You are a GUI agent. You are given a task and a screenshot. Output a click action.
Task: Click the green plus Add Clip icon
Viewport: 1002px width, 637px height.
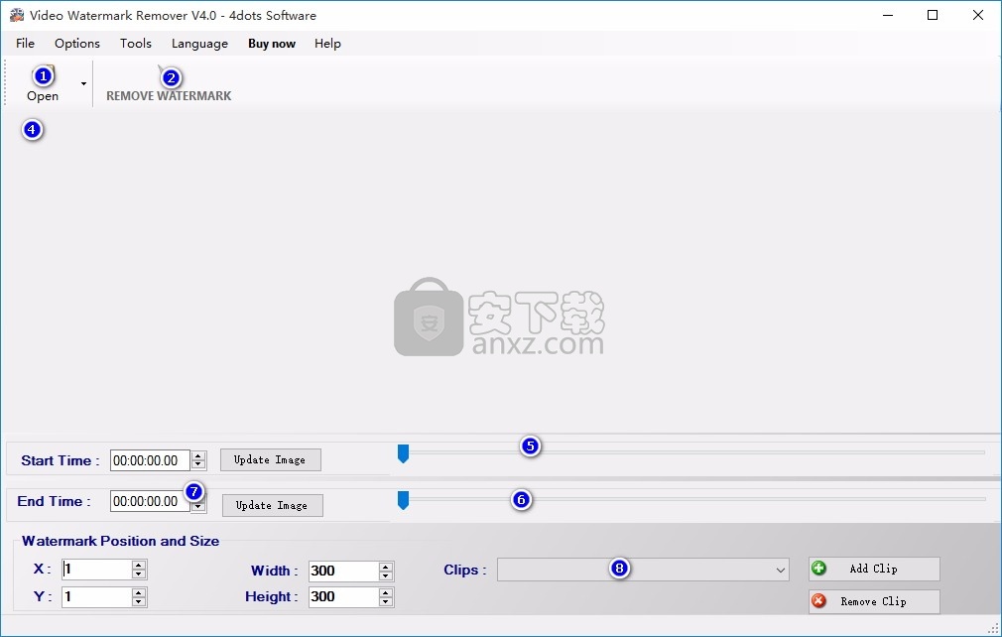[818, 568]
